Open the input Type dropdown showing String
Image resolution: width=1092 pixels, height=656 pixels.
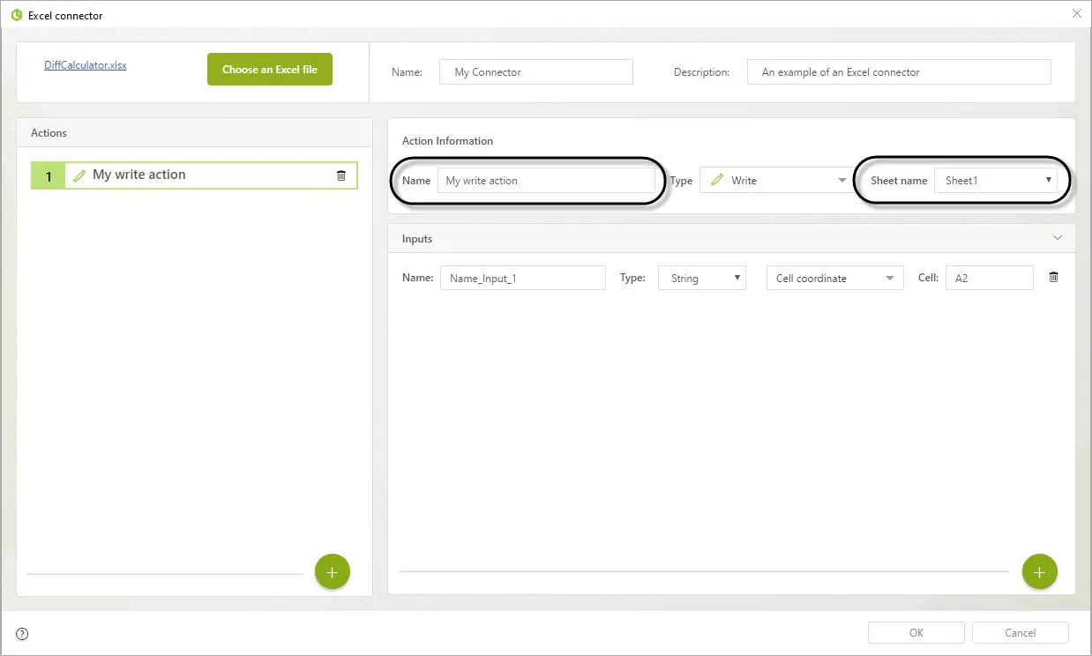[x=702, y=278]
